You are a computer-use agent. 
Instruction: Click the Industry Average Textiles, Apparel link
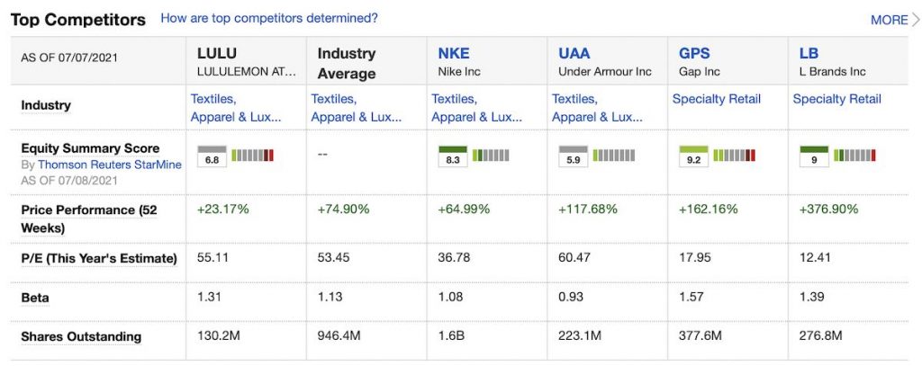[356, 108]
